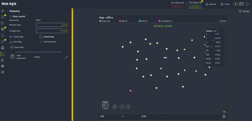
Task: Edit stars placement with pencil icon
Action: tap(66, 57)
